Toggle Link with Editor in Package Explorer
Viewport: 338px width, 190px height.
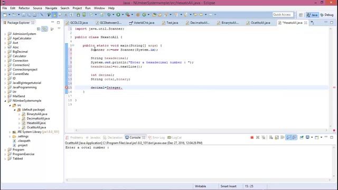(44, 29)
